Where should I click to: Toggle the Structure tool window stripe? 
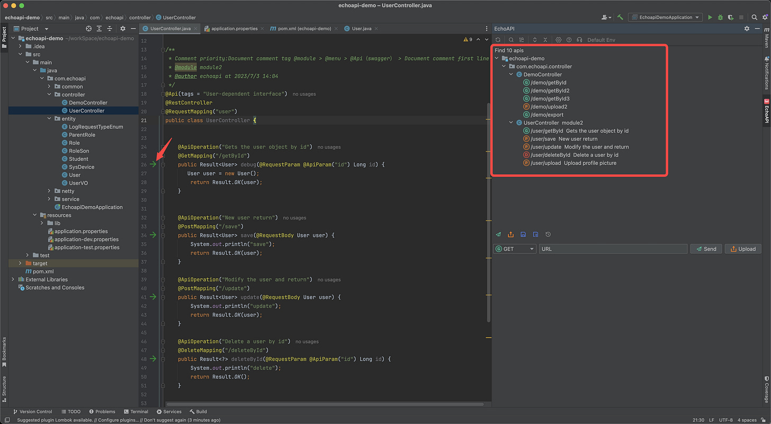[x=4, y=388]
